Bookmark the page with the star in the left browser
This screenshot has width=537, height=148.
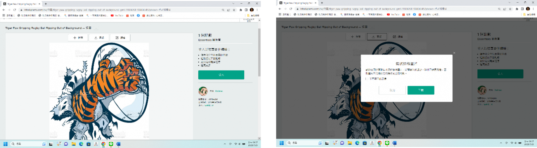tap(234, 10)
